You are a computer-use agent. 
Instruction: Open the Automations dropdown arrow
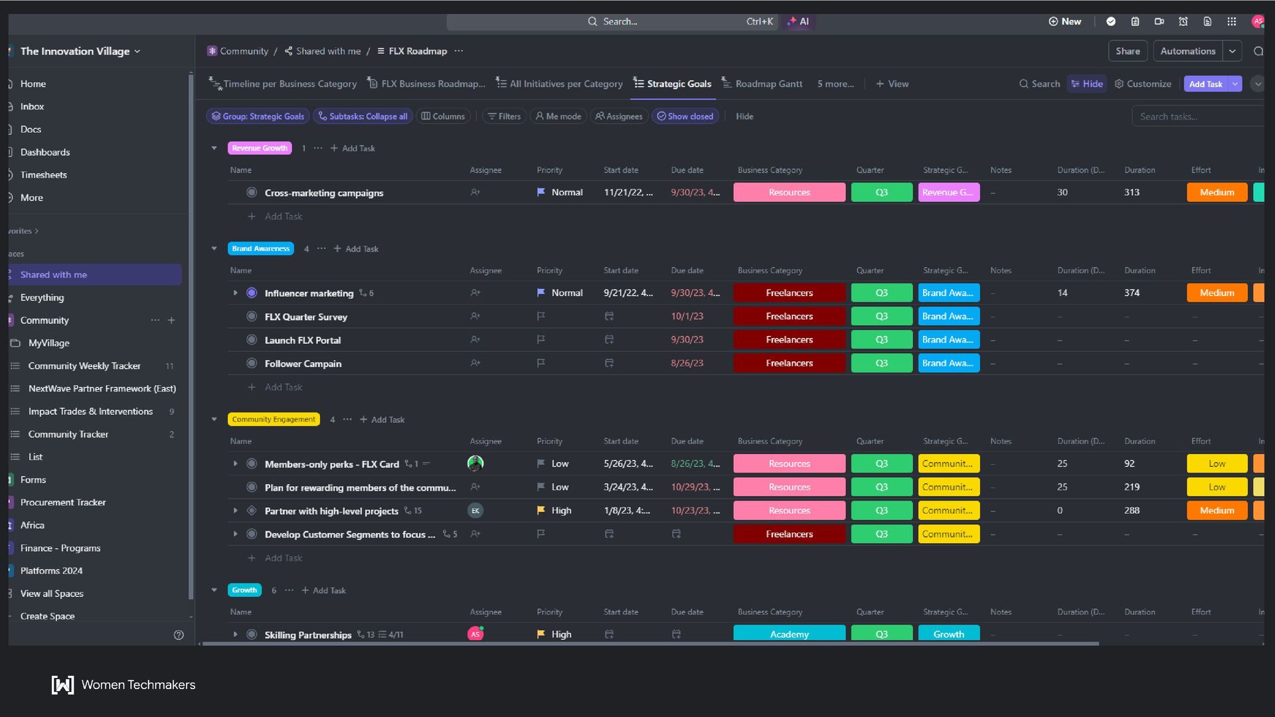pyautogui.click(x=1232, y=51)
